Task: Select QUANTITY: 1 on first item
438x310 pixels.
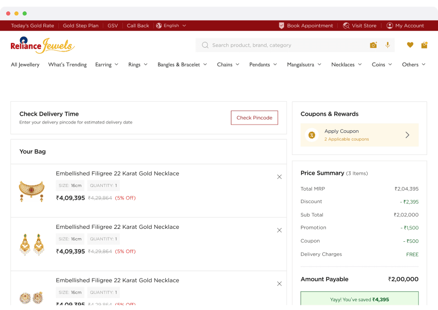Action: pos(103,185)
